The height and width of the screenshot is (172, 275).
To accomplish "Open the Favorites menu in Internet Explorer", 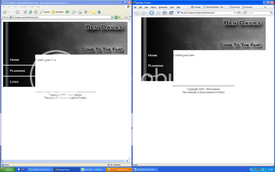I will (x=23, y=7).
